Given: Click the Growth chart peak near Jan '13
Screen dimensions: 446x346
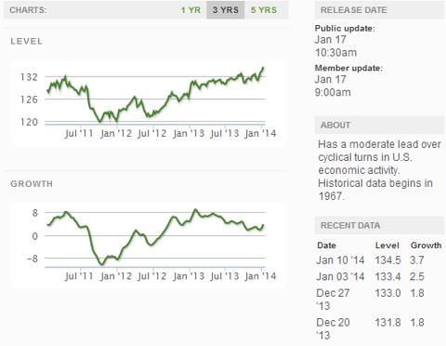Looking at the screenshot, I should point(195,210).
